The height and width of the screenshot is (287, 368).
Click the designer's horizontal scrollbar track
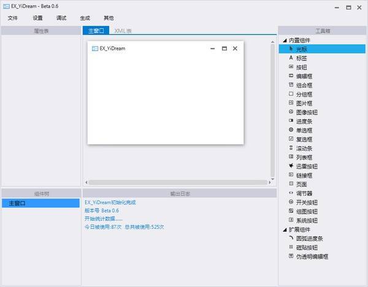(x=178, y=183)
